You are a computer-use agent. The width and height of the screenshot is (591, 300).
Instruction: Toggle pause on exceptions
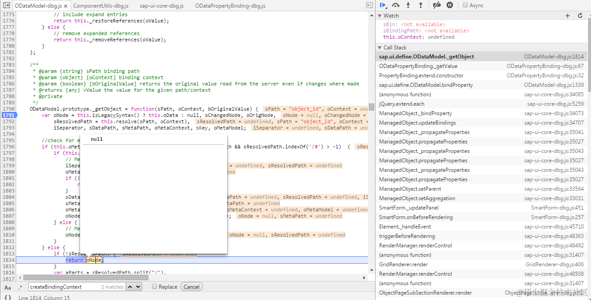pos(450,5)
